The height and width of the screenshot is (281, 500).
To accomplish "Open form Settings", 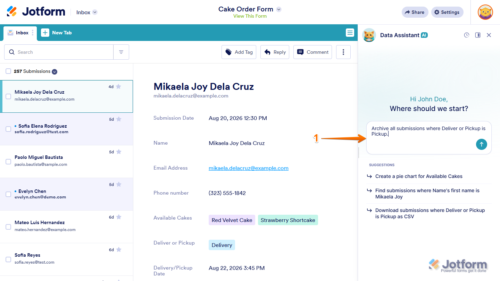I will pos(447,12).
